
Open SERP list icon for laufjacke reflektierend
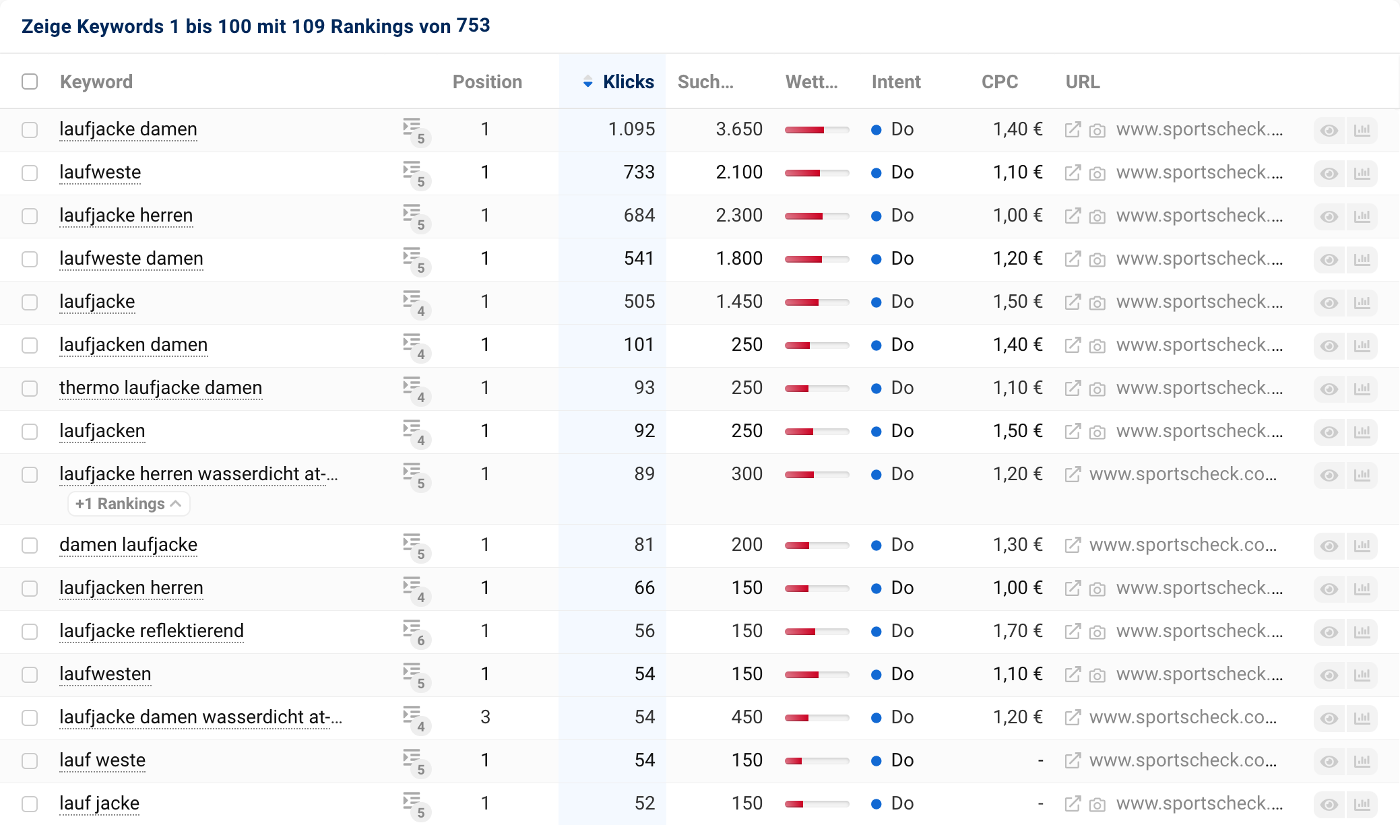click(412, 630)
